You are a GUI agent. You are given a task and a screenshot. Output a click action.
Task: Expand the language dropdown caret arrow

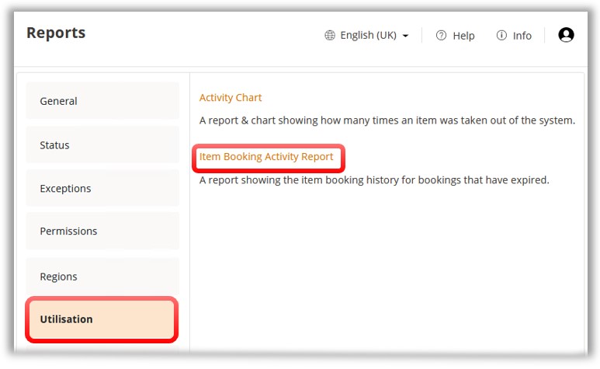(405, 37)
